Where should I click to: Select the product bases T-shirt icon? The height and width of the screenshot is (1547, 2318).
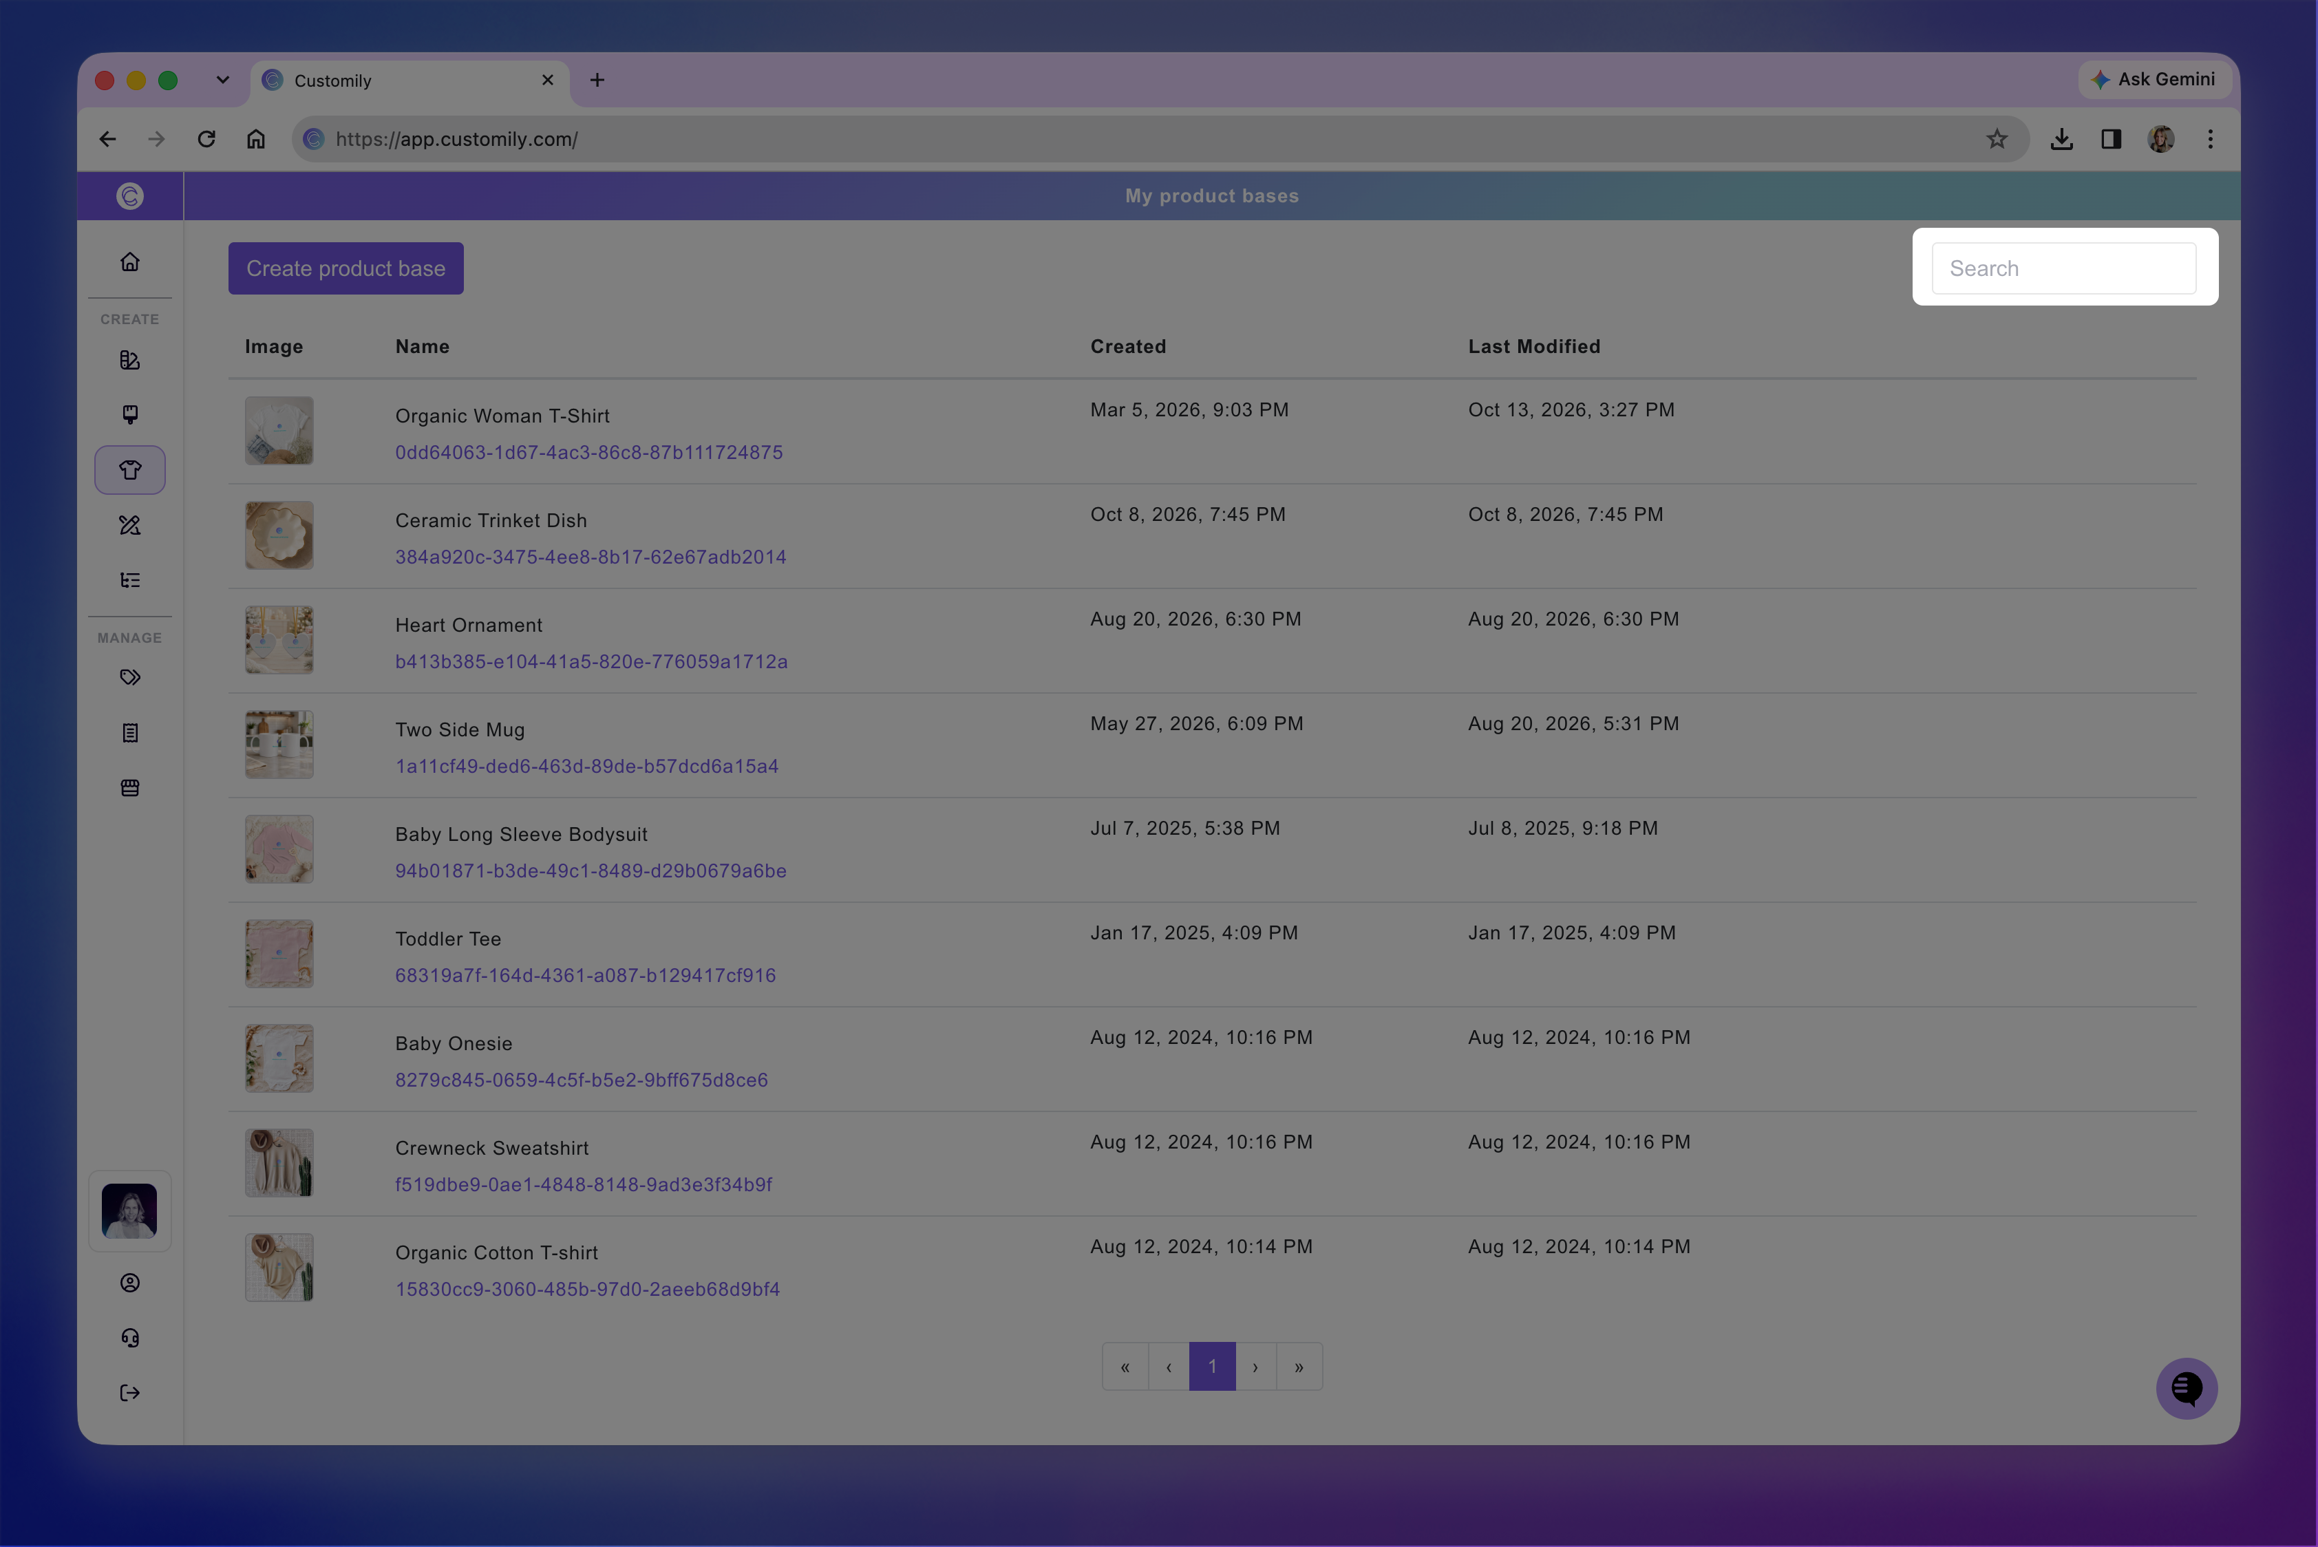coord(129,469)
